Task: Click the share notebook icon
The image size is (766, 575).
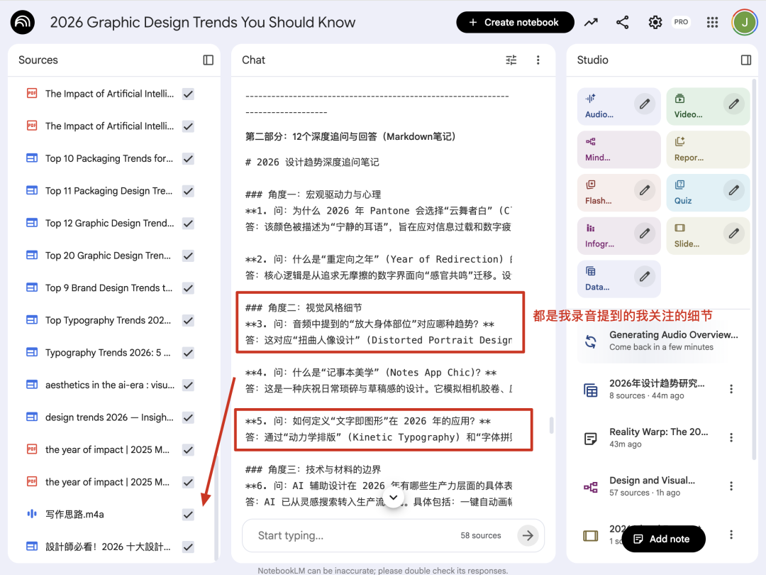Action: click(622, 23)
